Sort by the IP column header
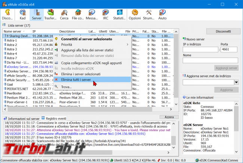The image size is (243, 163). point(44,31)
